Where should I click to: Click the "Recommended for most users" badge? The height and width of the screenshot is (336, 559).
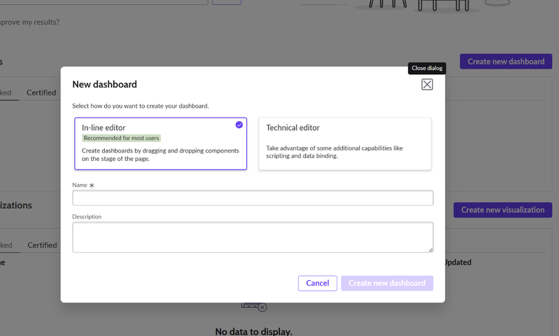point(122,138)
